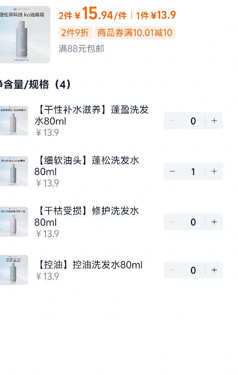Edit quantity field of 修护洗发水
This screenshot has height=375, width=238.
(193, 222)
